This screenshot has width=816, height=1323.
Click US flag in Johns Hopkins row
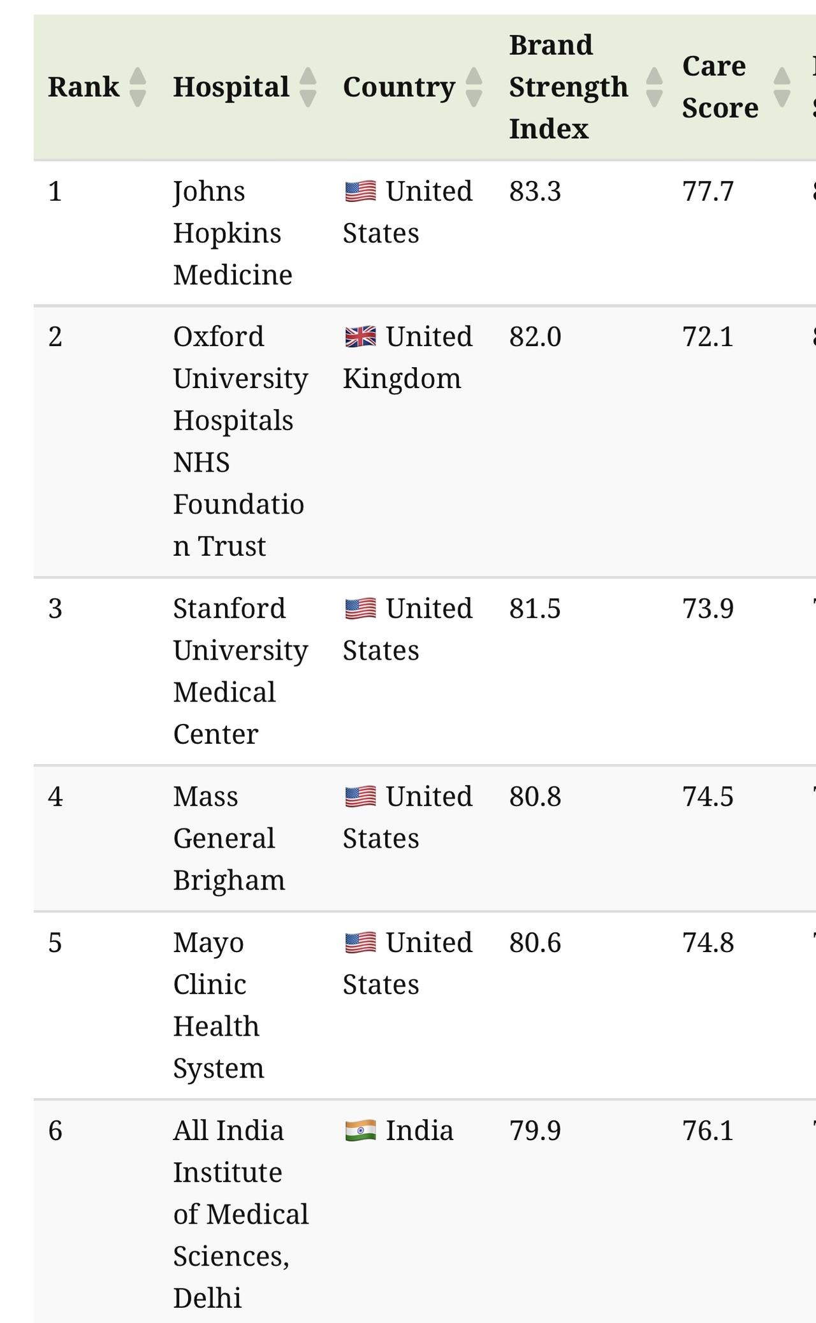coord(360,191)
